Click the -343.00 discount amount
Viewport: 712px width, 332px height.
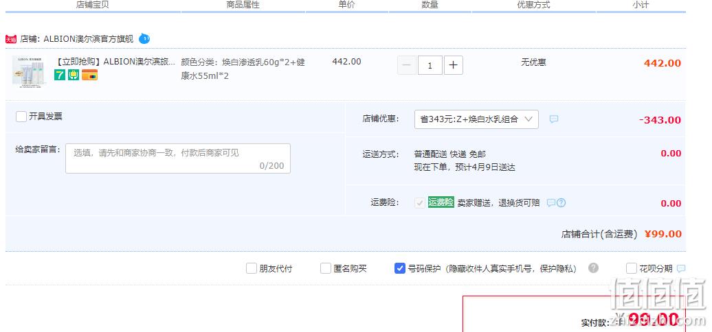point(660,120)
